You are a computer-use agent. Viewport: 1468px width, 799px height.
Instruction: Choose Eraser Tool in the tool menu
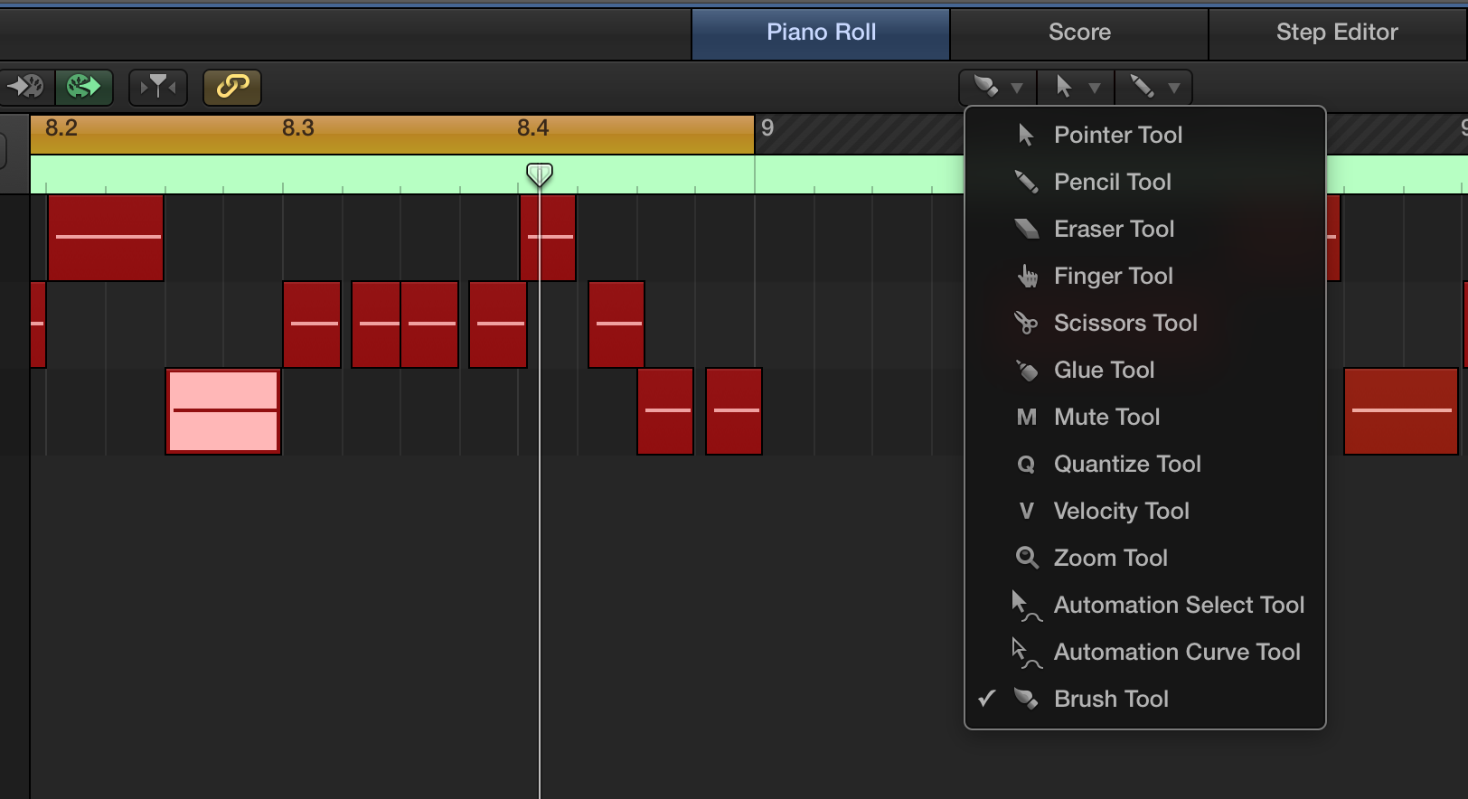[1145, 229]
